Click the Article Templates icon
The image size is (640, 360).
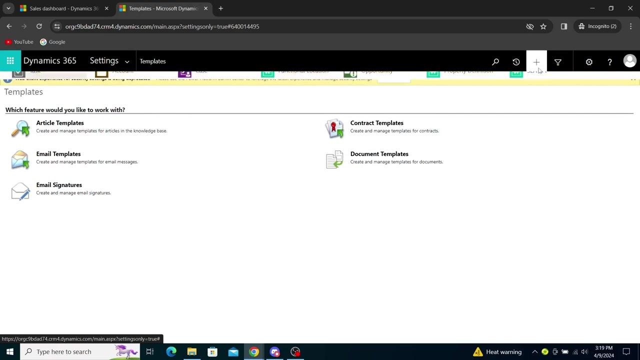point(20,128)
